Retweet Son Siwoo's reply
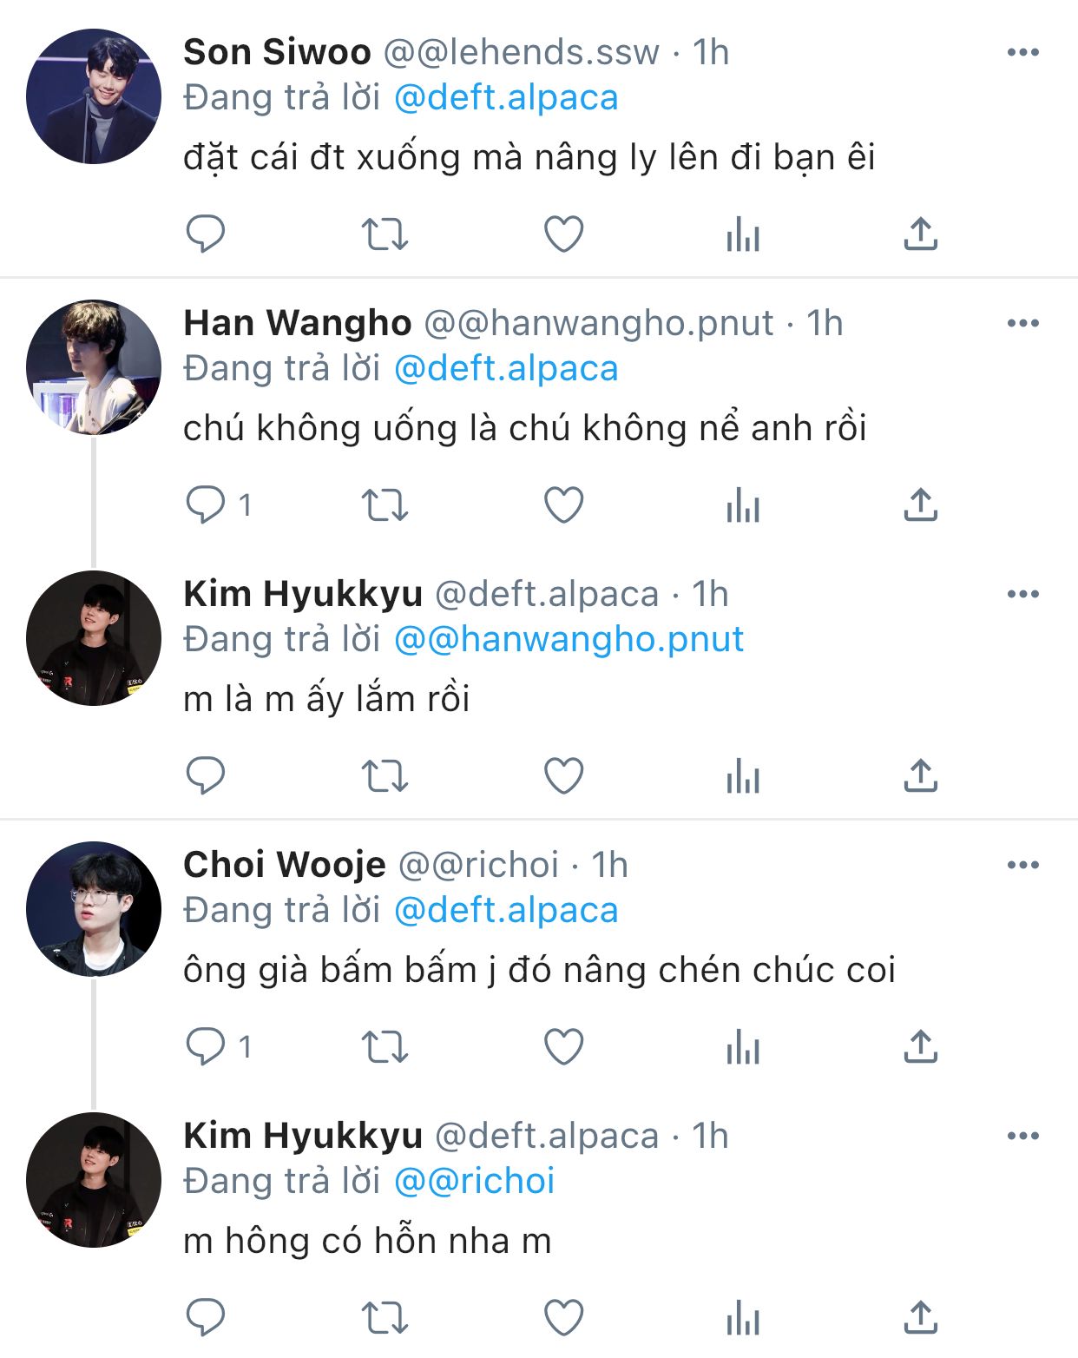 pos(385,234)
